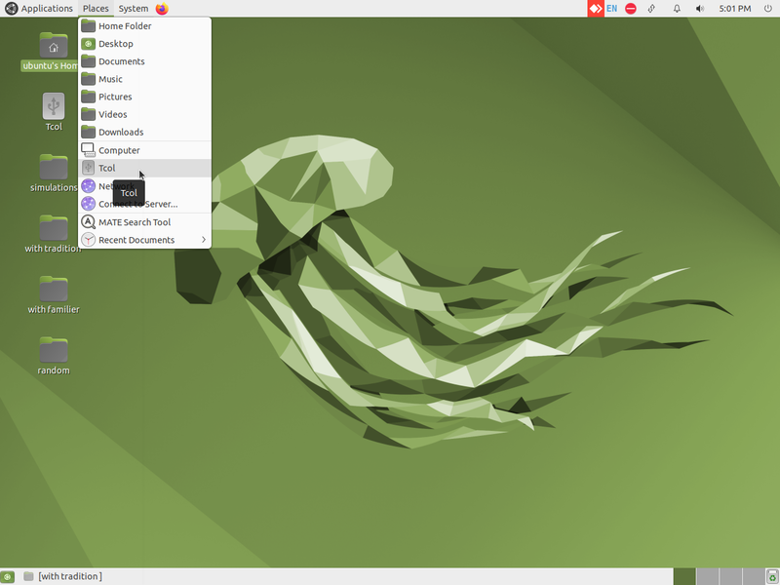Click the red AnyDesk tray icon
Image resolution: width=780 pixels, height=585 pixels.
(x=596, y=9)
